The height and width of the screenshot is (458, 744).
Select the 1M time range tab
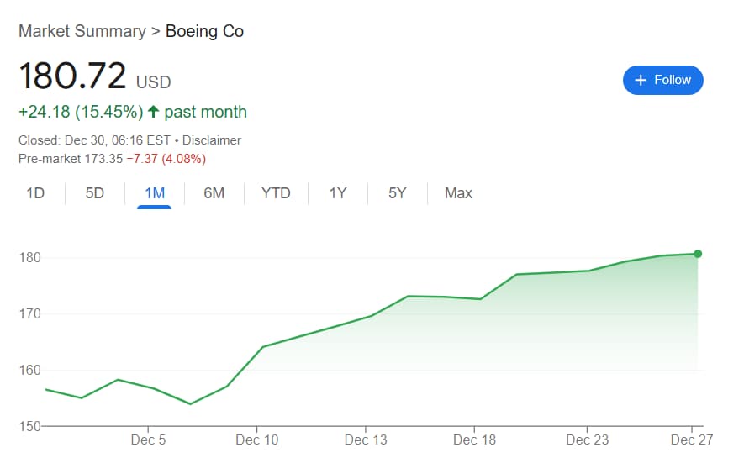click(154, 193)
